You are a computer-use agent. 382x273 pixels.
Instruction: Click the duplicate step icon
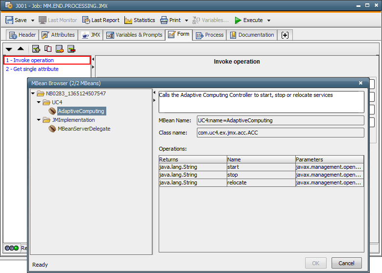(x=48, y=49)
